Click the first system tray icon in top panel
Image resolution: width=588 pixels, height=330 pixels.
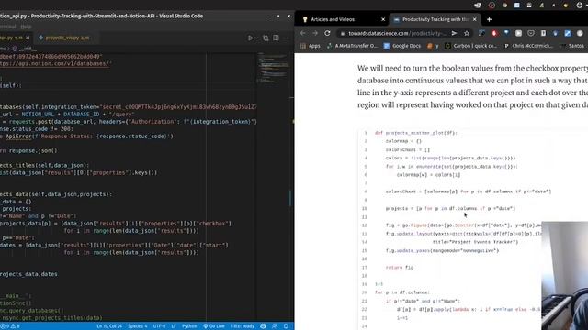click(x=478, y=5)
